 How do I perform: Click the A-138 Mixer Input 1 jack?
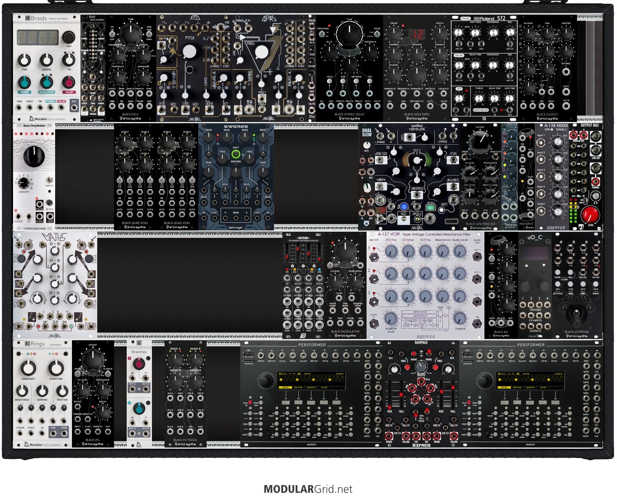(x=542, y=143)
